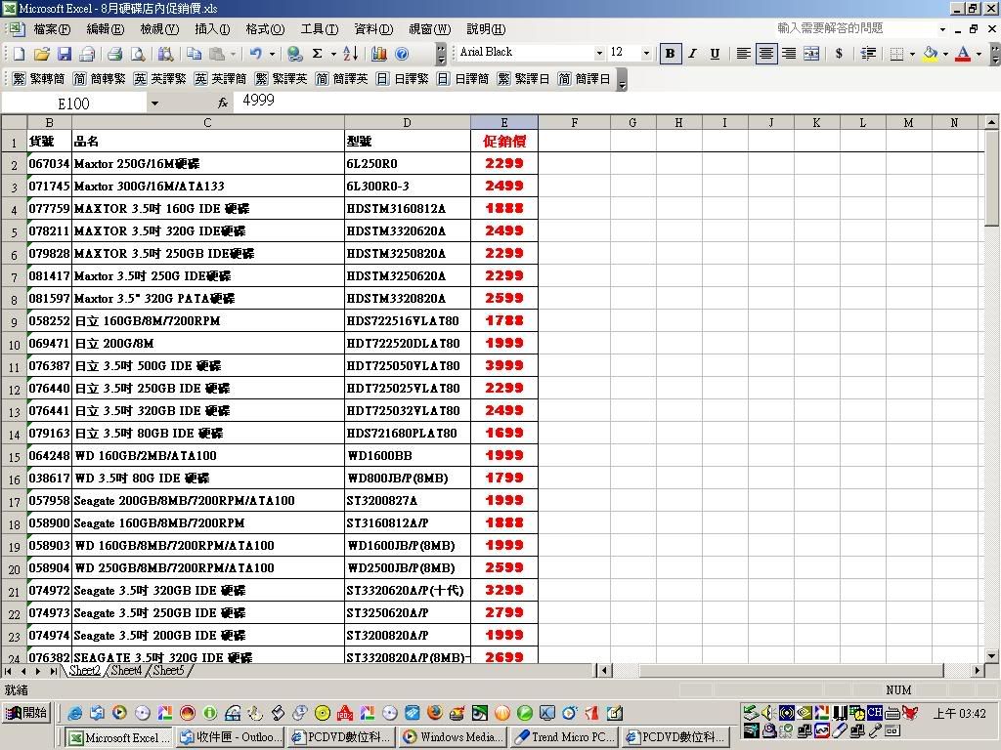Open the 開始 Start menu
The image size is (1001, 750).
coord(26,713)
